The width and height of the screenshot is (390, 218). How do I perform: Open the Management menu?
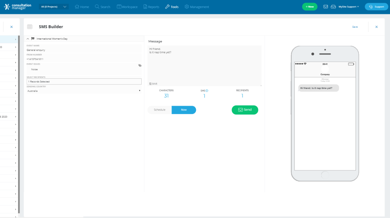click(197, 7)
